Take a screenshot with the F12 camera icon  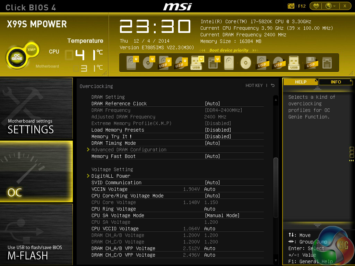pos(291,6)
